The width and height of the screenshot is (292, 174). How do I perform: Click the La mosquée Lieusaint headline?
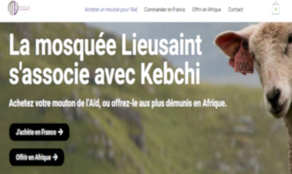click(x=105, y=46)
